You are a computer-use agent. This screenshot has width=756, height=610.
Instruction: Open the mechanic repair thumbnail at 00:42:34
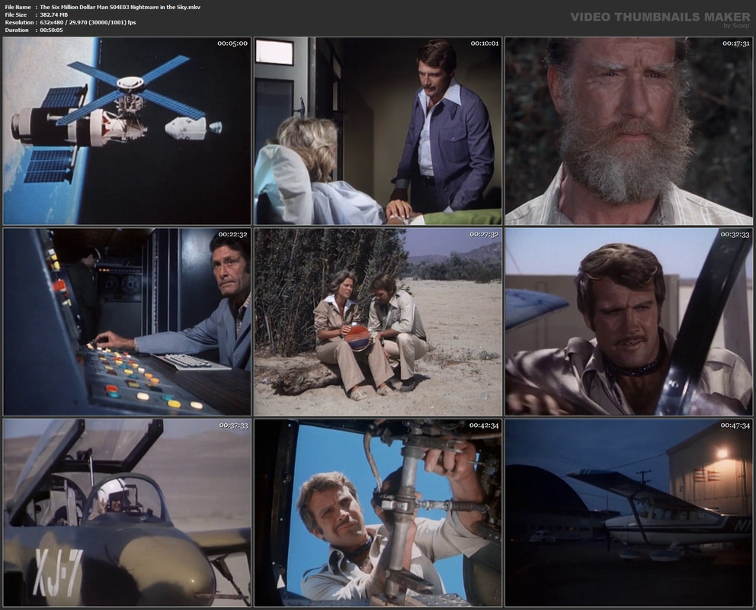point(378,512)
